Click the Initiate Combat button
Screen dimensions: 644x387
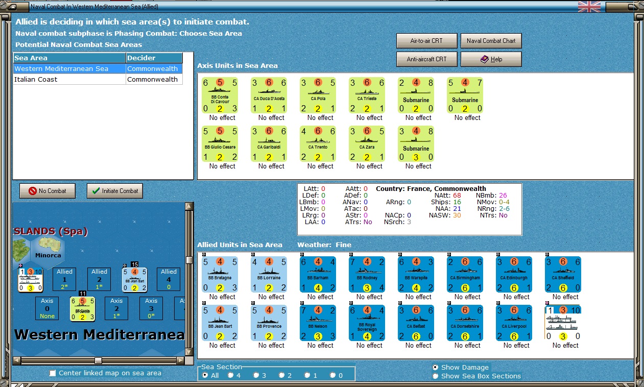click(x=115, y=191)
